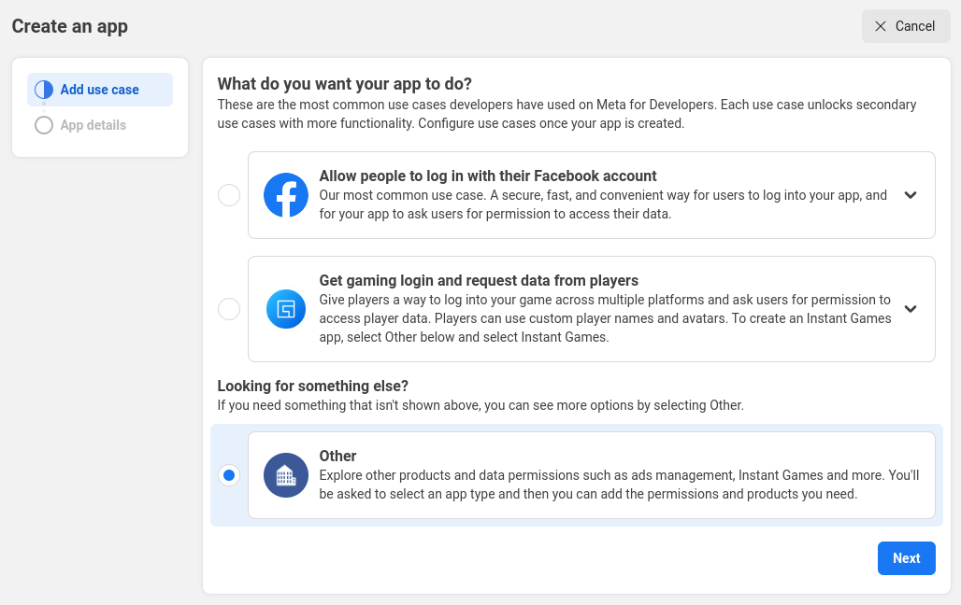Click the Cancel button
Image resolution: width=961 pixels, height=605 pixels.
905,25
